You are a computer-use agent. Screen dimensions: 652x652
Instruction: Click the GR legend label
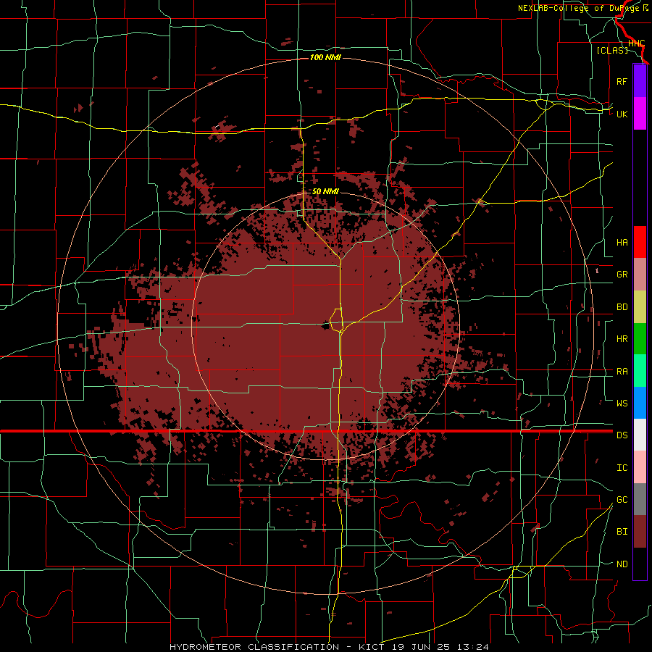tap(622, 275)
